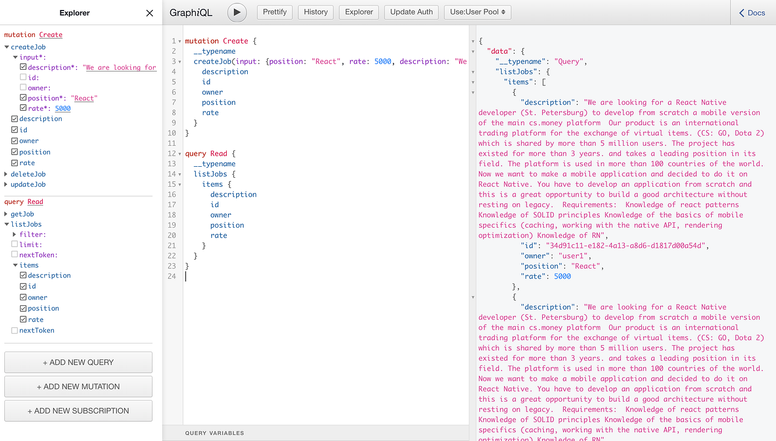776x441 pixels.
Task: Expand the deleteJob field
Action: [6, 174]
